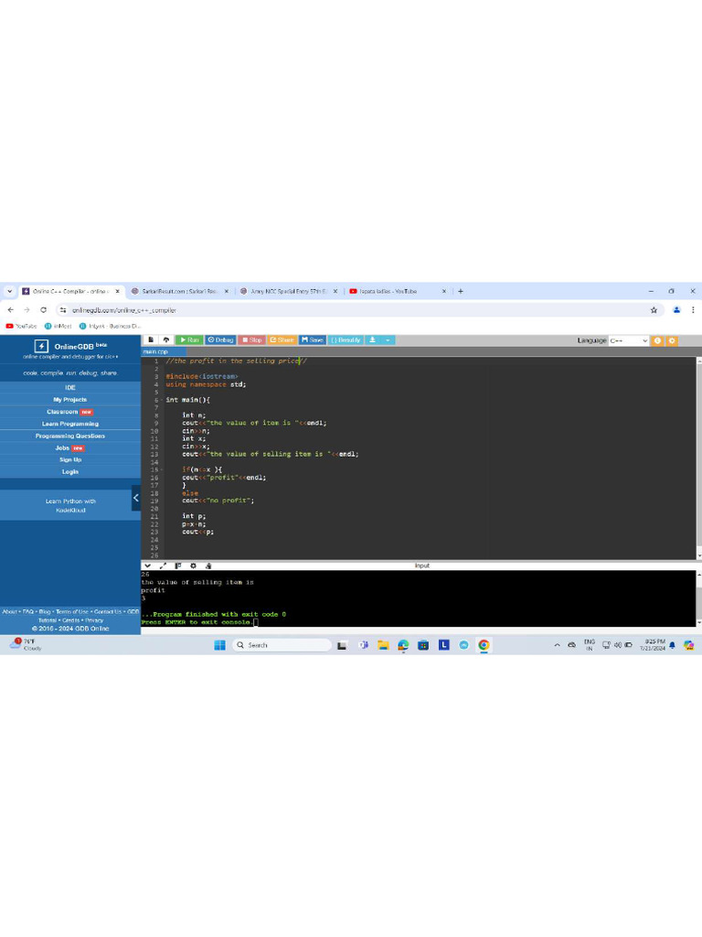The height and width of the screenshot is (937, 702).
Task: Click the upload file icon in the toolbar
Action: tap(166, 340)
